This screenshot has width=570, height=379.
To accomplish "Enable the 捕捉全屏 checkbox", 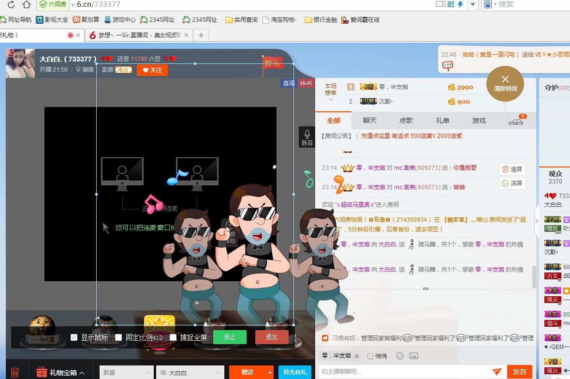I will 173,337.
